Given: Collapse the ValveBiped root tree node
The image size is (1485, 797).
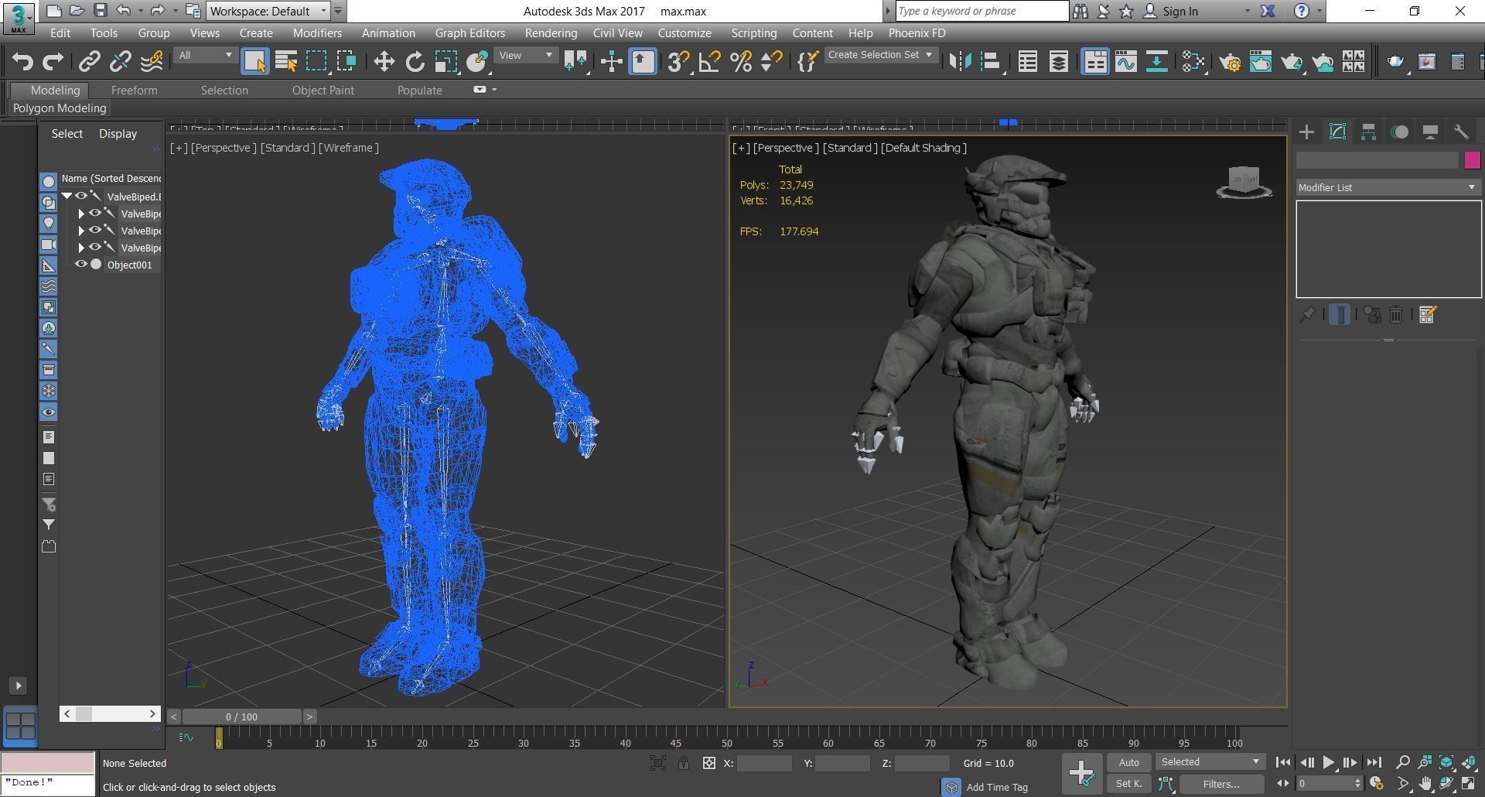Looking at the screenshot, I should pyautogui.click(x=67, y=197).
